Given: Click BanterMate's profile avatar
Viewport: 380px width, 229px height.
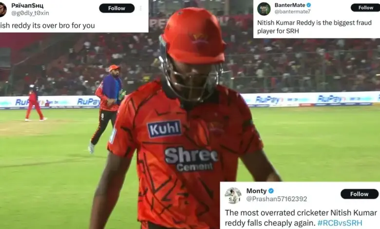Looking at the screenshot, I should tap(264, 9).
